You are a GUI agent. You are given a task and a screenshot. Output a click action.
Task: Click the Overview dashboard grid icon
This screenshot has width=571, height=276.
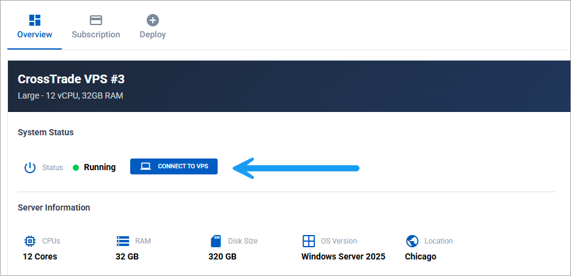35,20
